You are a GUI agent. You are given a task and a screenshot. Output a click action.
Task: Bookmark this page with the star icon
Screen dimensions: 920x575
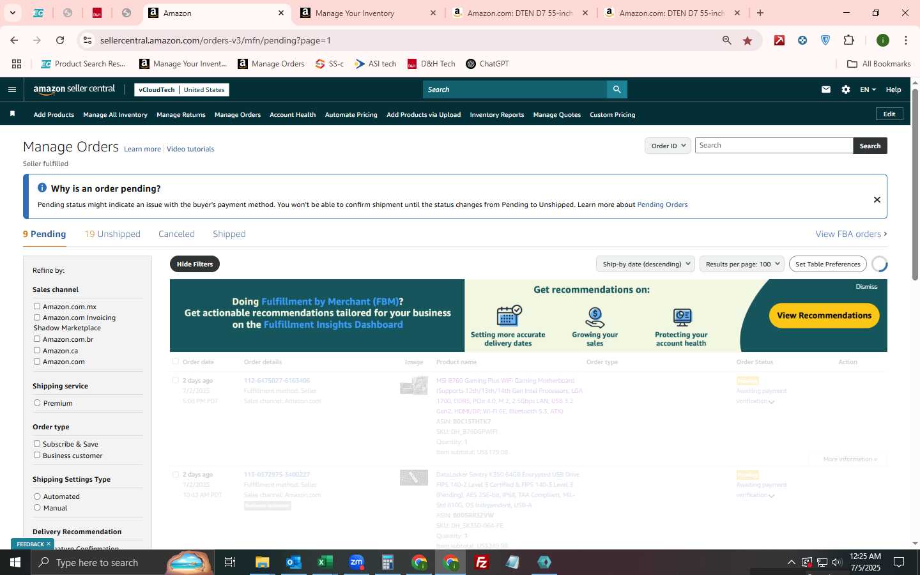[747, 40]
